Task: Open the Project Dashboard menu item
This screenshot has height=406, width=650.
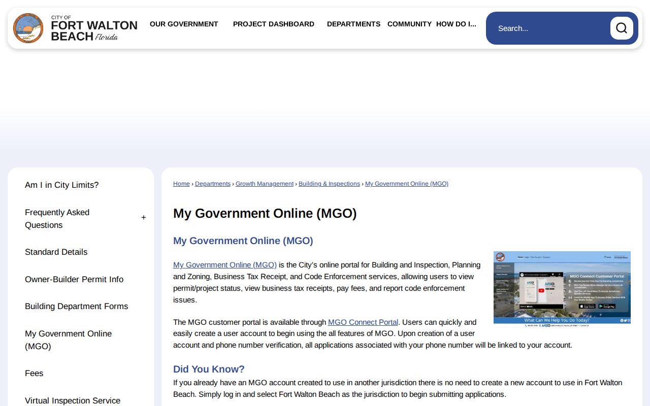Action: 274,24
